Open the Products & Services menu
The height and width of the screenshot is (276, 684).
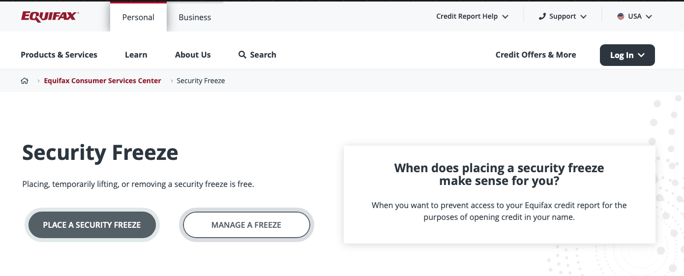point(59,55)
